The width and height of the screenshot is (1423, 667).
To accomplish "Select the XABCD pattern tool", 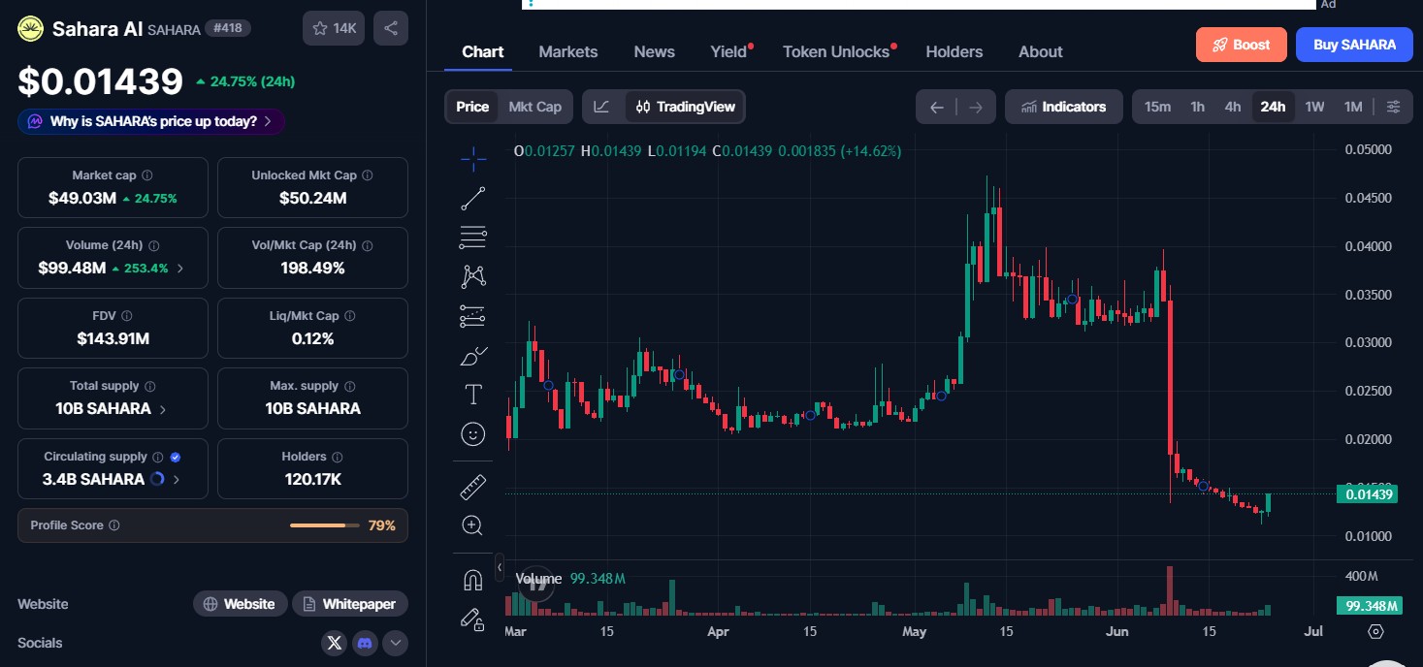I will [473, 276].
